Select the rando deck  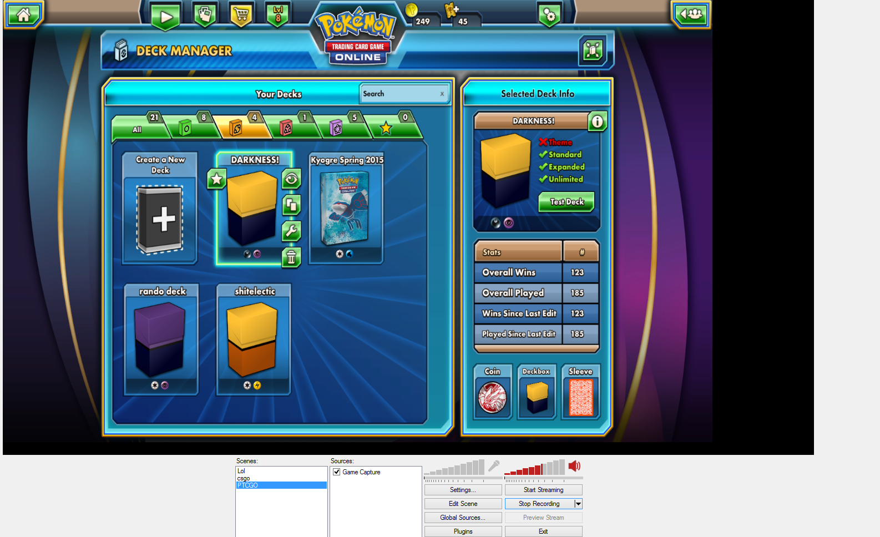[x=161, y=339]
